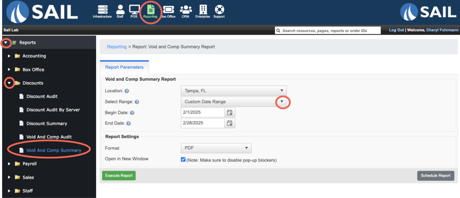
Task: Click the Schedule Report button
Action: 436,176
